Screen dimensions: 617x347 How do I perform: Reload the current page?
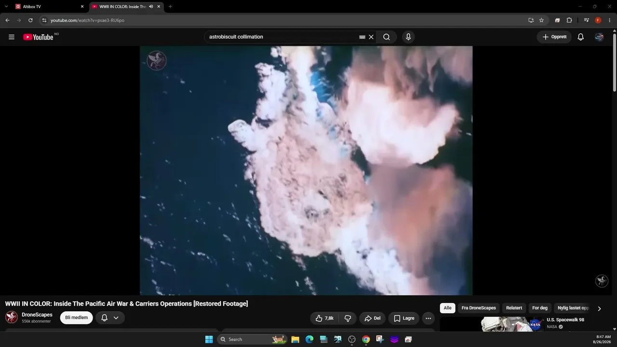pyautogui.click(x=30, y=20)
